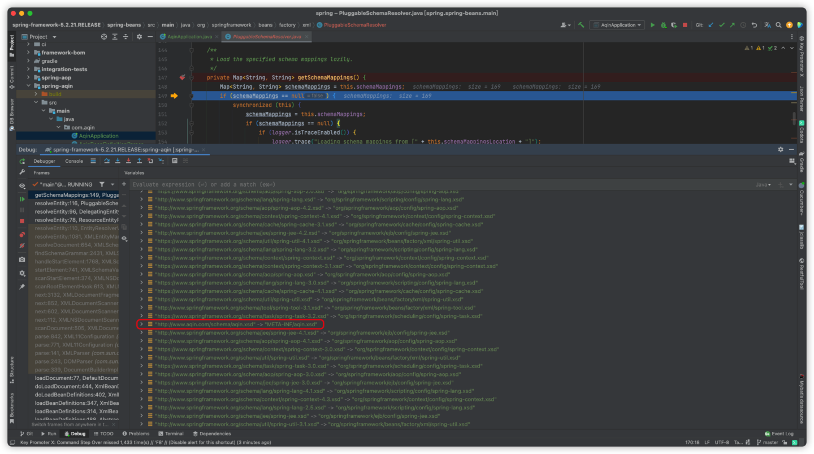Viewport: 814px width, 454px height.
Task: Expand the aqin.xsd schema mapping entry
Action: coord(141,325)
